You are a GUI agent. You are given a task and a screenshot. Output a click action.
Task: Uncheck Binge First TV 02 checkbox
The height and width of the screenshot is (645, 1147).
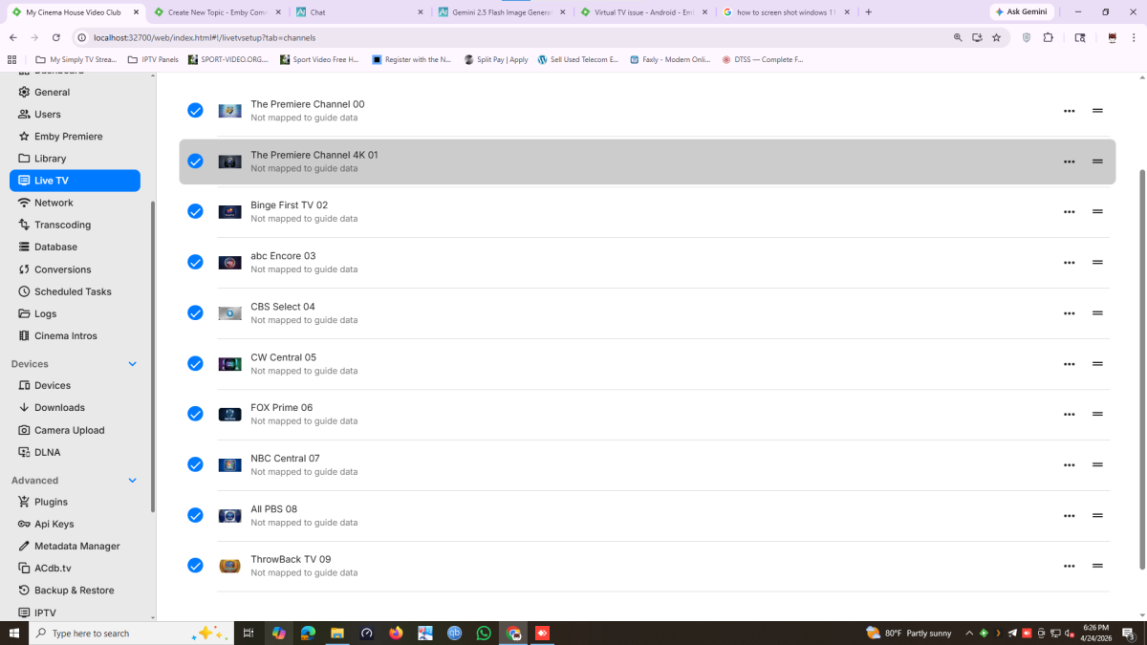(x=195, y=211)
